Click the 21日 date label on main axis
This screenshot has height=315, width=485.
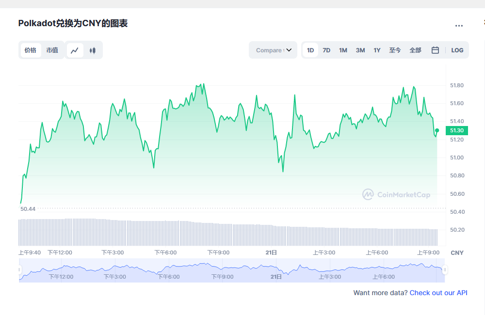271,252
